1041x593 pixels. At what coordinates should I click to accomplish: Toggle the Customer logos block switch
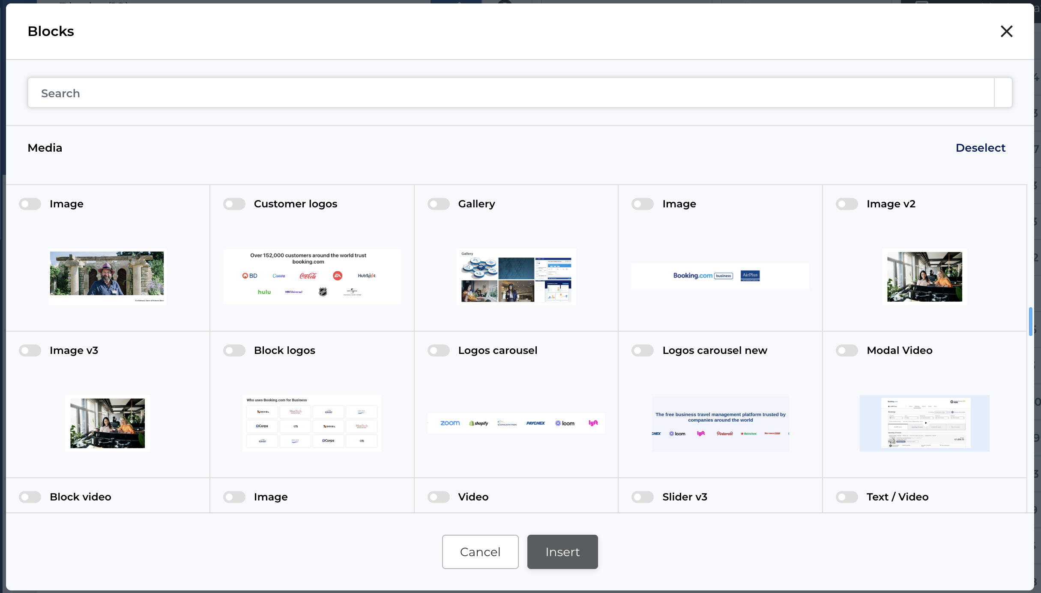(234, 204)
